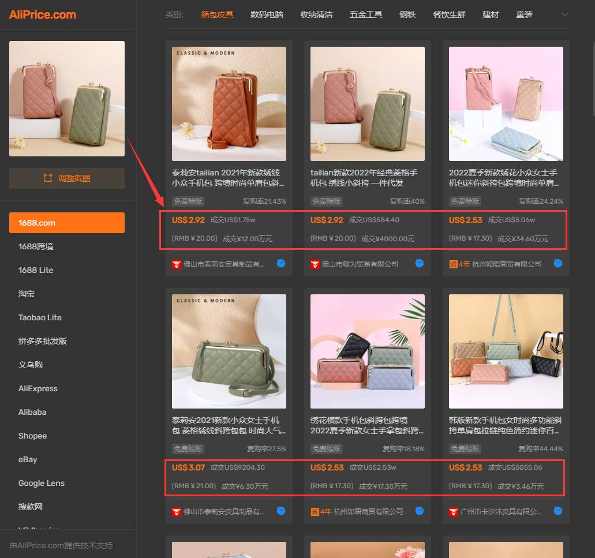
Task: Click the AliPrice.com logo
Action: point(43,14)
